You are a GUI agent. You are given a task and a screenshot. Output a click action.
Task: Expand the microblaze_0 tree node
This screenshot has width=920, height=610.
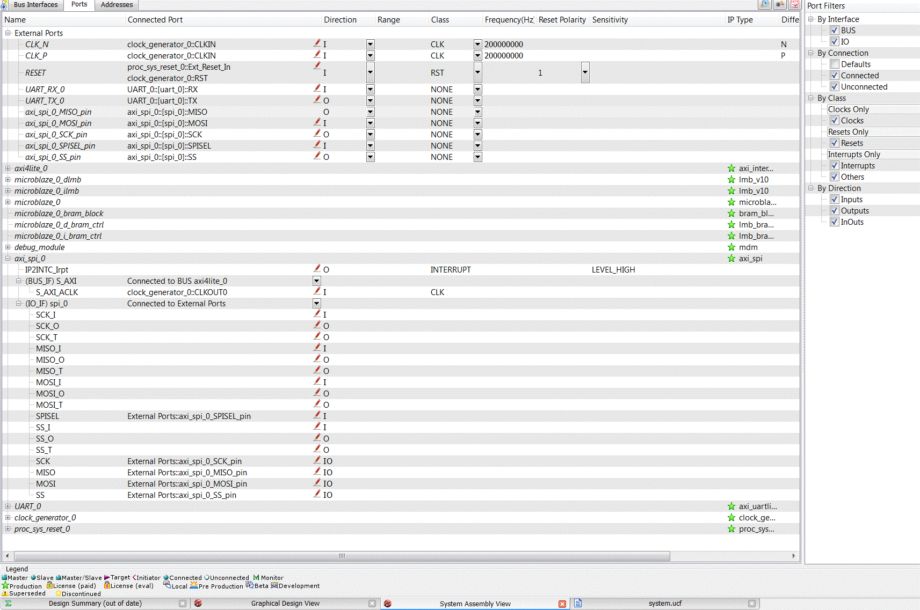pyautogui.click(x=8, y=202)
